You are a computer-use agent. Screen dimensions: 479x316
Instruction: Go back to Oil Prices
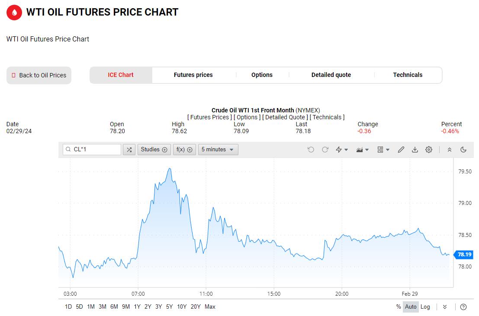[39, 75]
